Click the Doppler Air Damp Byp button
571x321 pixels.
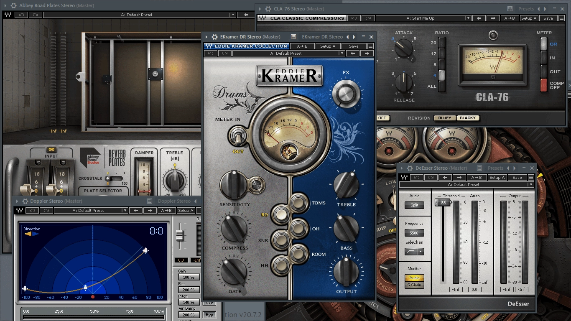coord(209,314)
